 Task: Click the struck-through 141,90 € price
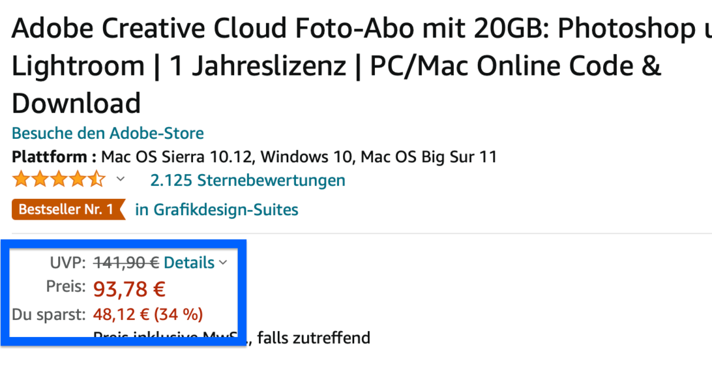pyautogui.click(x=126, y=263)
